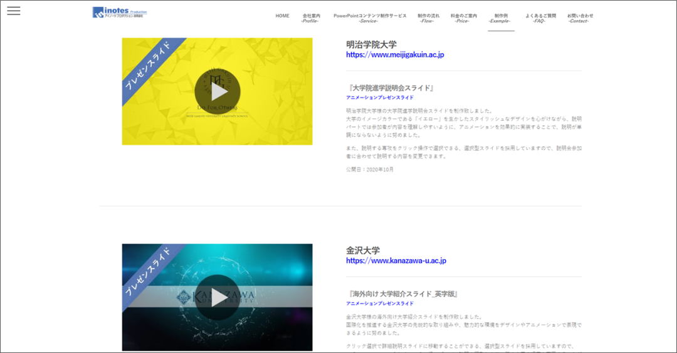
Task: Click the inotes Production logo
Action: click(x=120, y=13)
